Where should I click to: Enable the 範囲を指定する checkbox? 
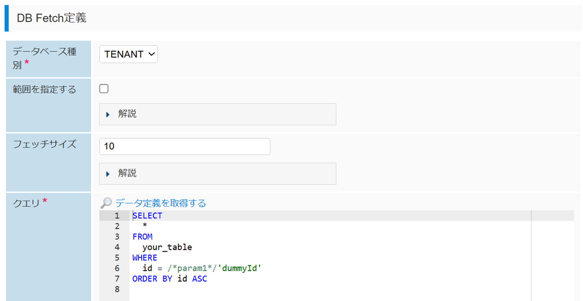pos(104,89)
